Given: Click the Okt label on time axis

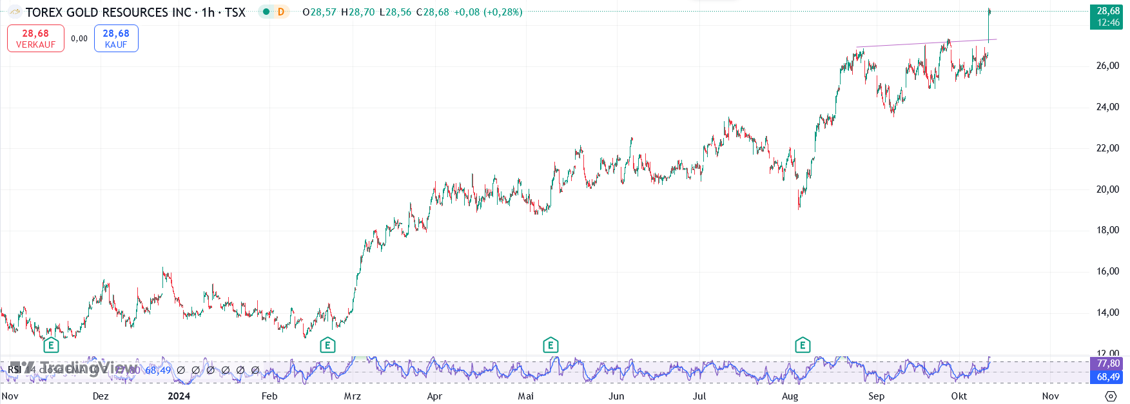Looking at the screenshot, I should (x=959, y=396).
